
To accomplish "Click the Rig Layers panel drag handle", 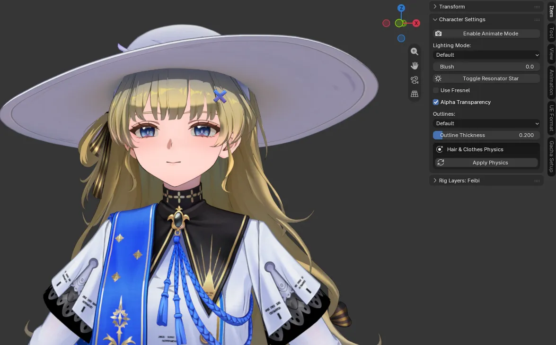I will point(537,181).
